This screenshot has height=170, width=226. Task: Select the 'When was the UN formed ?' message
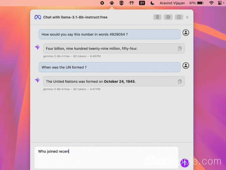pos(109,67)
